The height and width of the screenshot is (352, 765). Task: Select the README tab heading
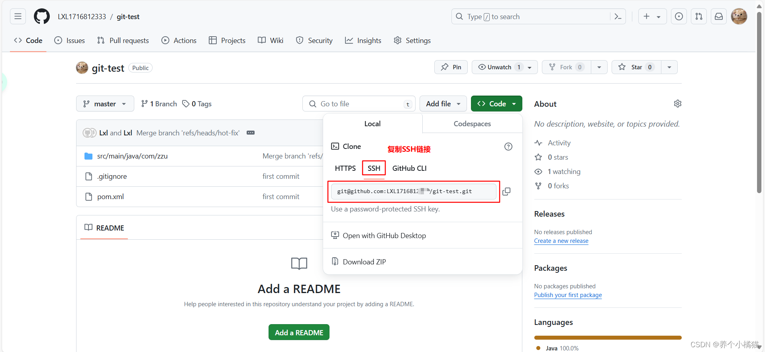(104, 228)
